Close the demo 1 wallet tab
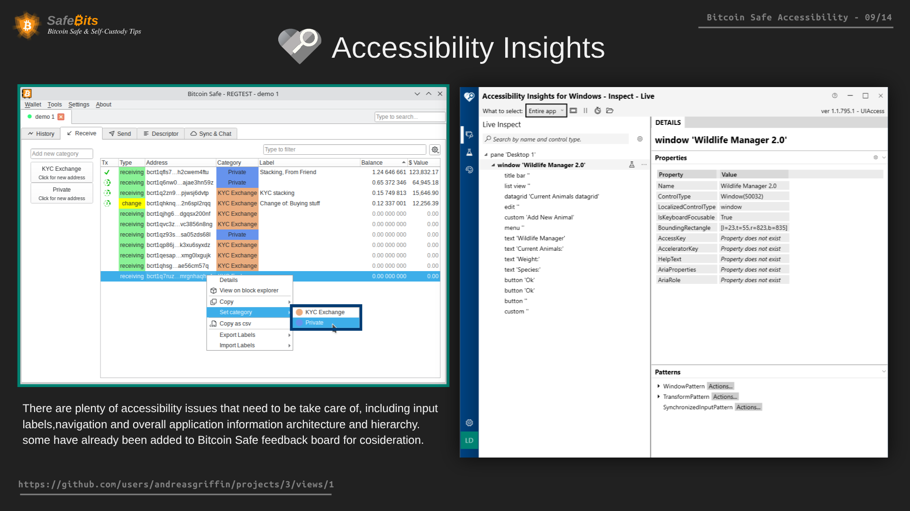 point(61,117)
